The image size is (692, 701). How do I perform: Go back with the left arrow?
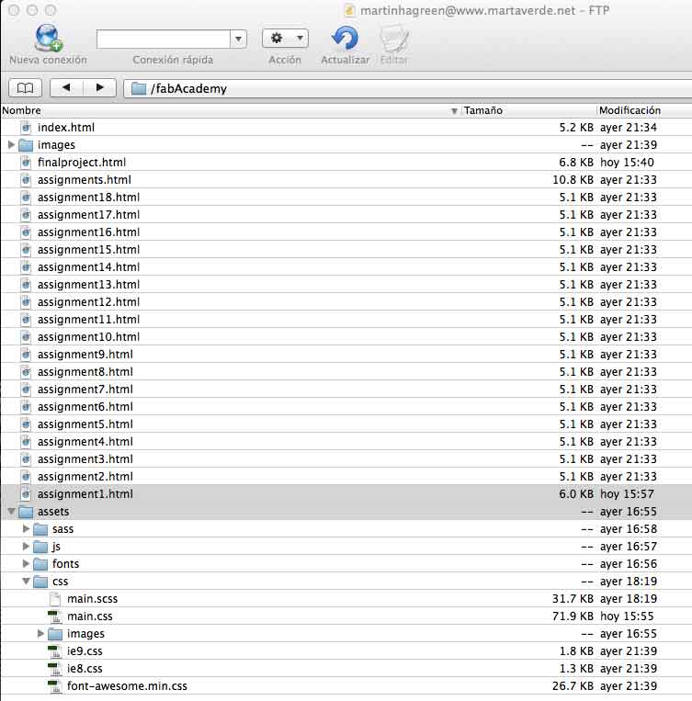pos(67,88)
